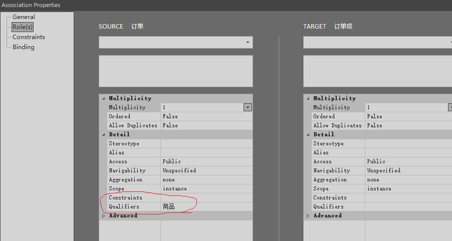
Task: Click the source Stereotype empty field
Action: [206, 143]
